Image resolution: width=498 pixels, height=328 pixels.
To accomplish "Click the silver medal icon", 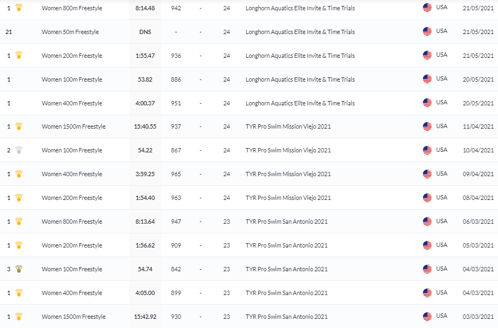I will pyautogui.click(x=19, y=150).
